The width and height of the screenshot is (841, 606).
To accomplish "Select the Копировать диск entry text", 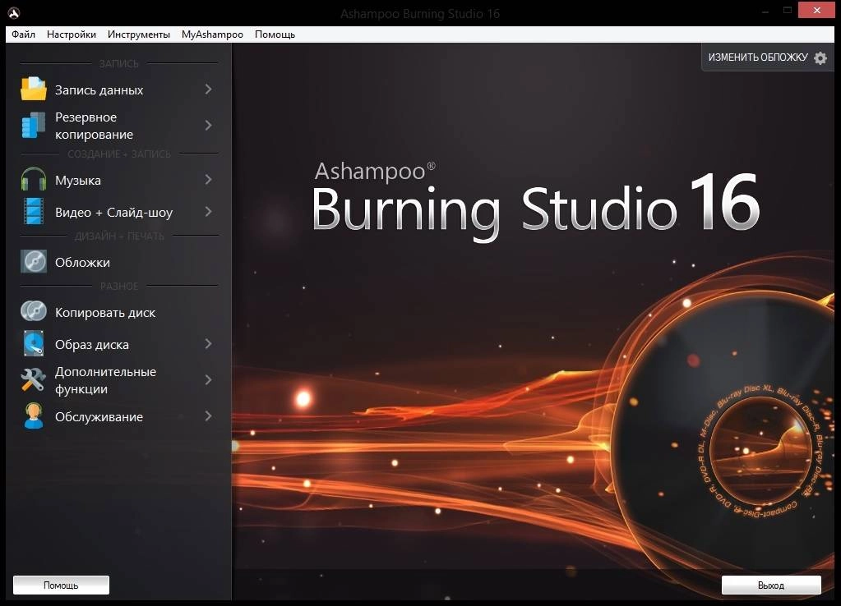I will tap(105, 312).
